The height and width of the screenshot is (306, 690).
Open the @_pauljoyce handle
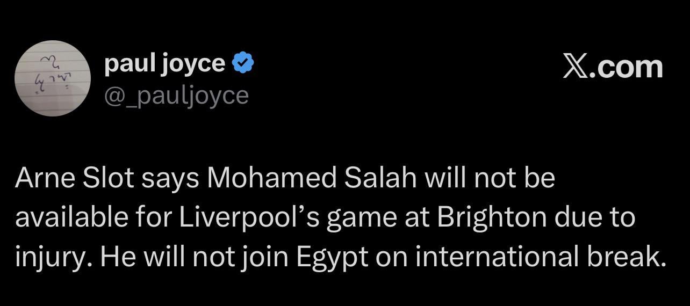(x=176, y=95)
